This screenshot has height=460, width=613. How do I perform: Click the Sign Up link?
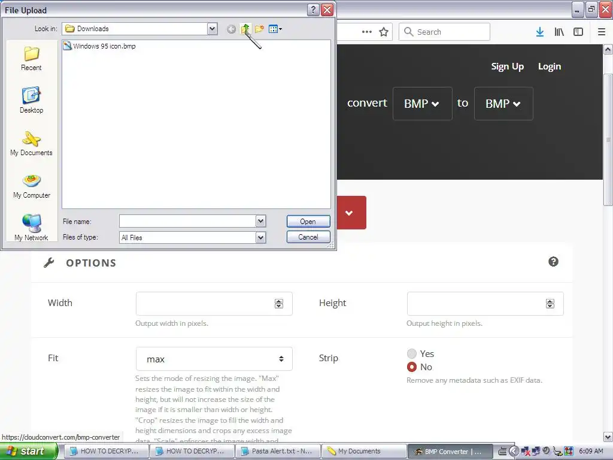[508, 66]
